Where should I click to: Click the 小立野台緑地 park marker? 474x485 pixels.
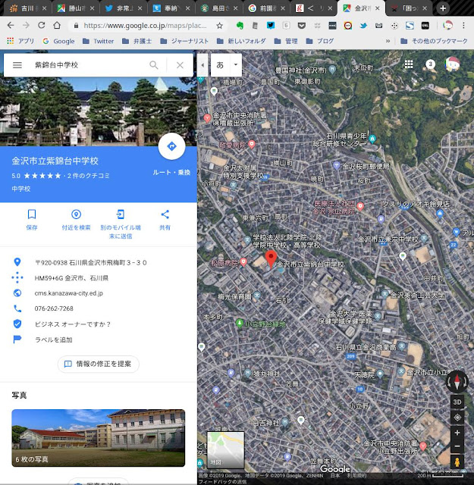pos(240,324)
